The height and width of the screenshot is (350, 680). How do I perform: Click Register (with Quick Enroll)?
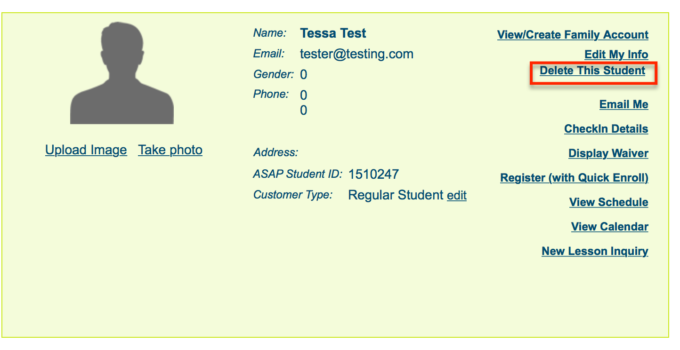(x=574, y=178)
